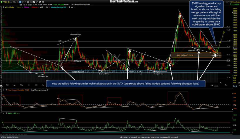This screenshot has width=240, height=139.
Task: Open the EEC indicator dropdown
Action: 49,7
